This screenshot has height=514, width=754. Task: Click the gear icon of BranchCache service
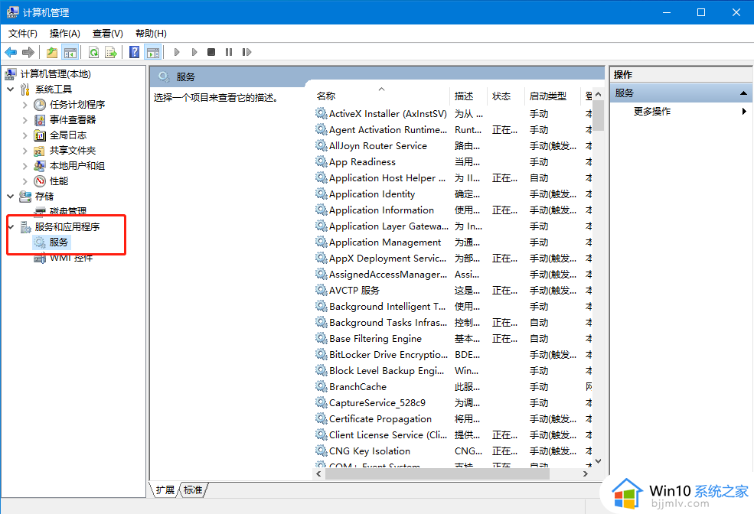[321, 386]
